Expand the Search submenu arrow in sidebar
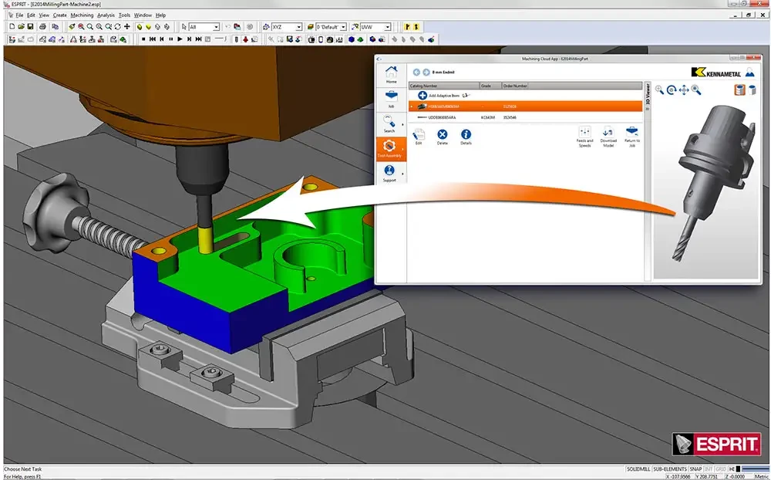The image size is (771, 480). point(402,124)
